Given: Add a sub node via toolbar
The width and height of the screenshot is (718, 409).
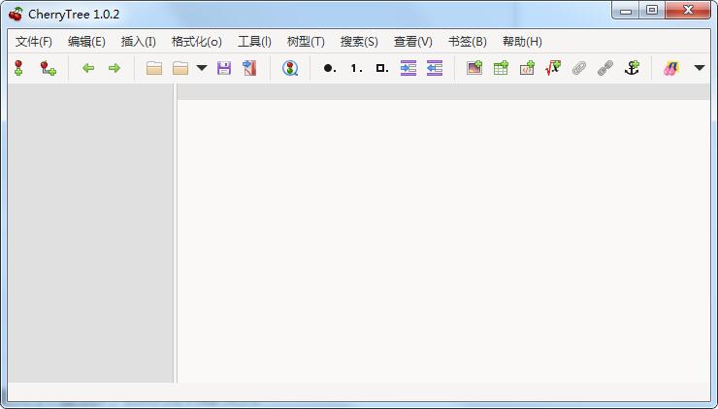Looking at the screenshot, I should click(x=48, y=68).
